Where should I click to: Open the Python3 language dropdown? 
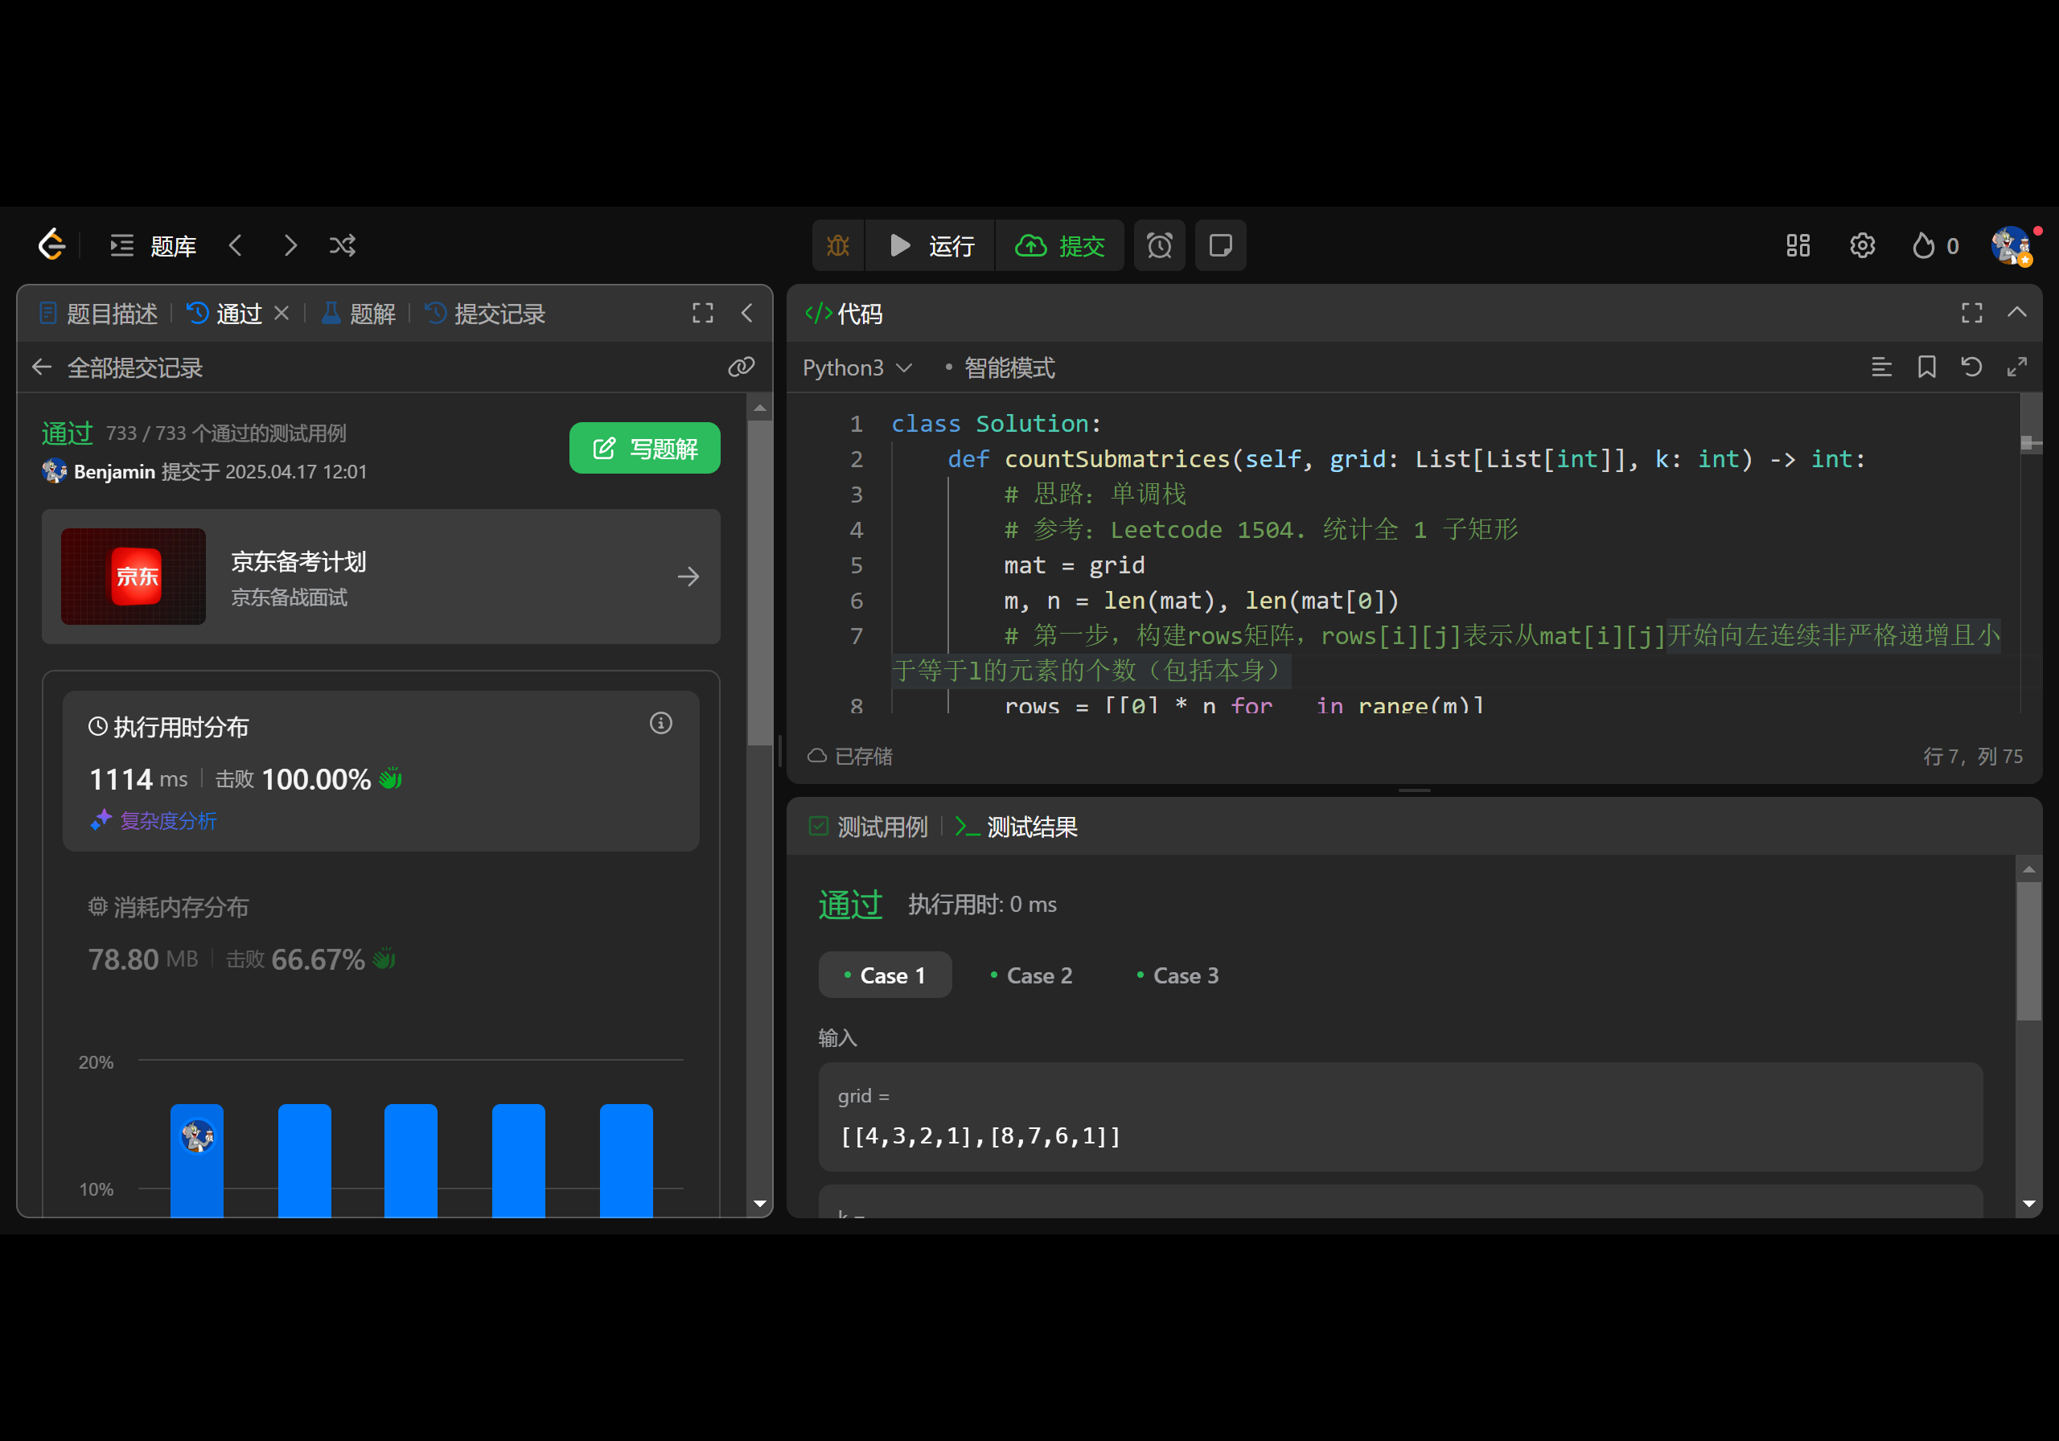tap(857, 368)
